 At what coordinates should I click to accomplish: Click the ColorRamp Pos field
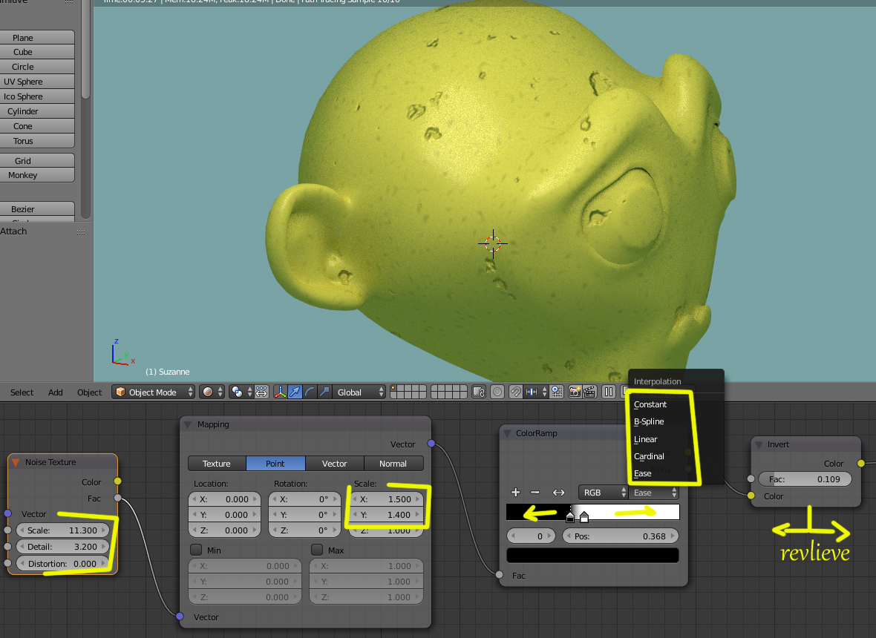pyautogui.click(x=620, y=536)
